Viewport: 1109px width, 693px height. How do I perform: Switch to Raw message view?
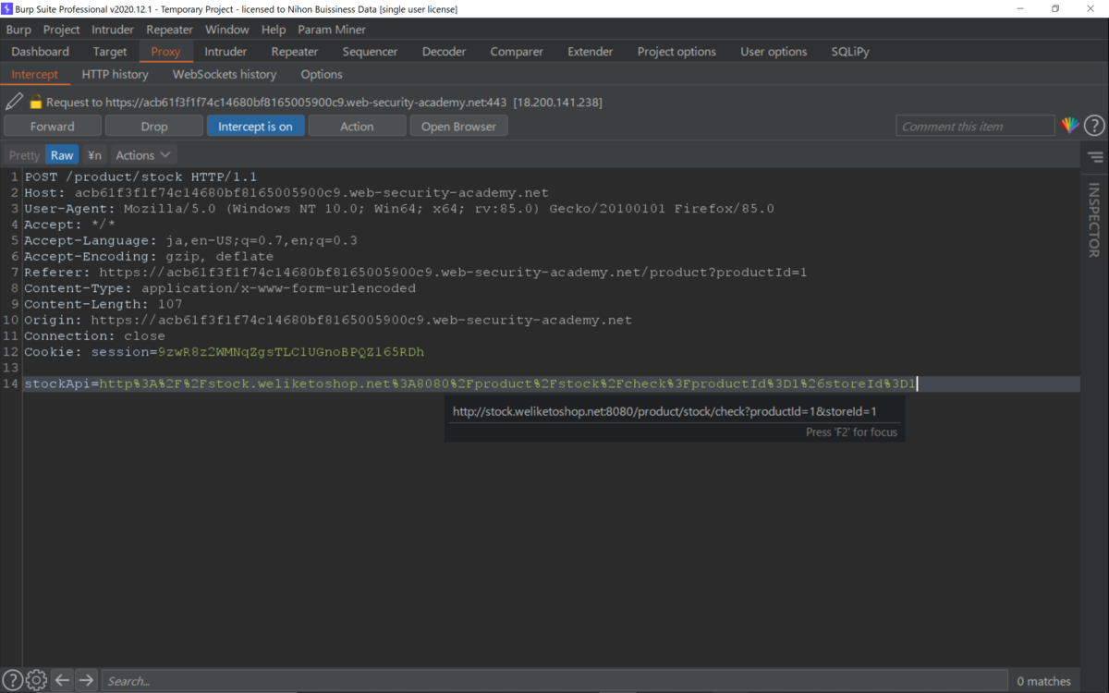[x=62, y=155]
